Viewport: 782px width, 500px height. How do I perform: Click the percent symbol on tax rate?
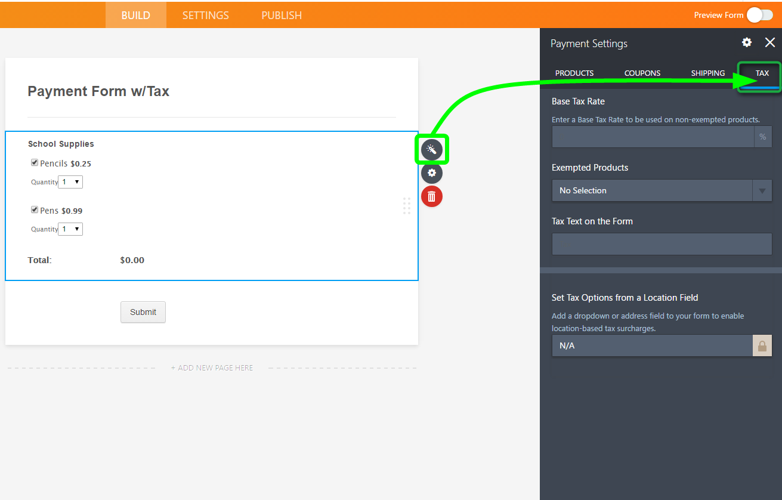(762, 137)
